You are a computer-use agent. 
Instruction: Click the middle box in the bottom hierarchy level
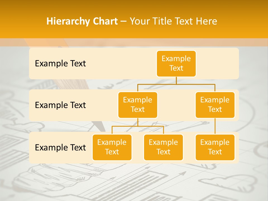click(163, 147)
